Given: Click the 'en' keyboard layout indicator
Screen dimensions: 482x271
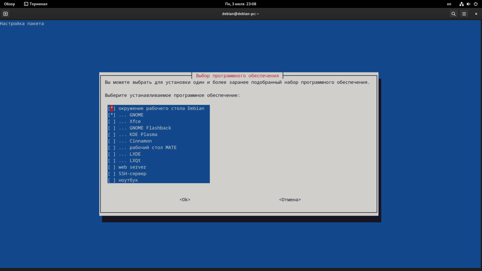Looking at the screenshot, I should [x=449, y=4].
